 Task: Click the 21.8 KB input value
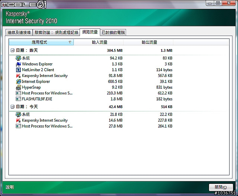(116, 114)
